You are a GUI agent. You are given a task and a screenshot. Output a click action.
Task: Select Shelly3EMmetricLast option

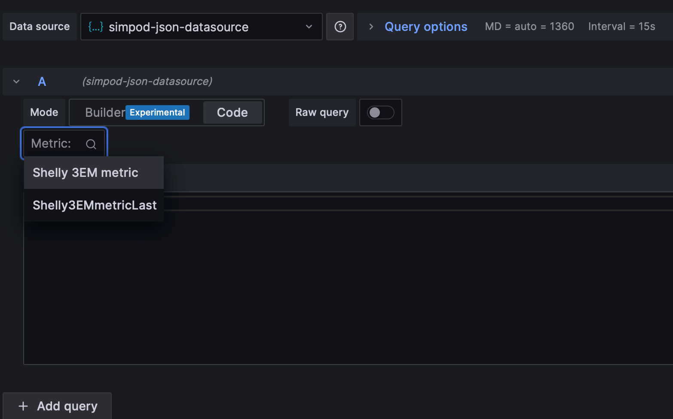pos(94,205)
